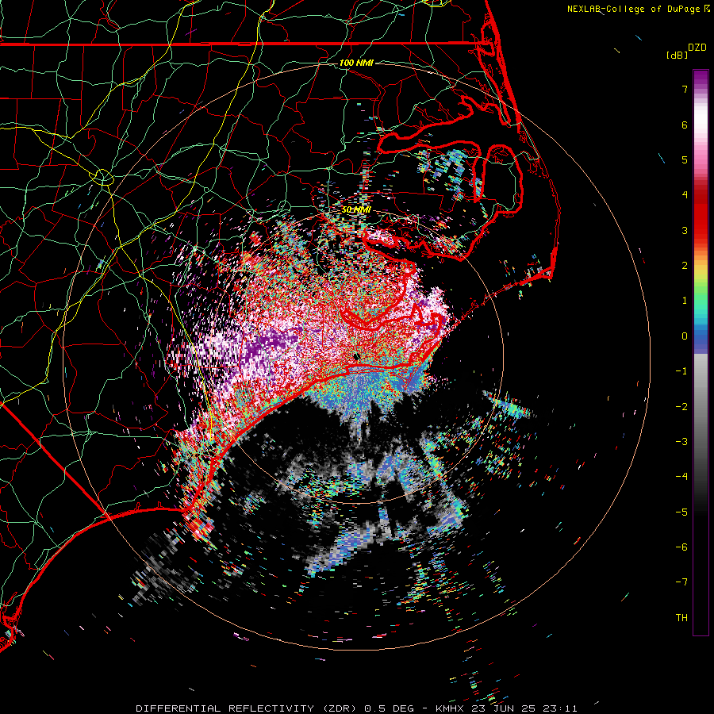The height and width of the screenshot is (714, 714).
Task: Select the -3 dB legend value
Action: [x=681, y=442]
